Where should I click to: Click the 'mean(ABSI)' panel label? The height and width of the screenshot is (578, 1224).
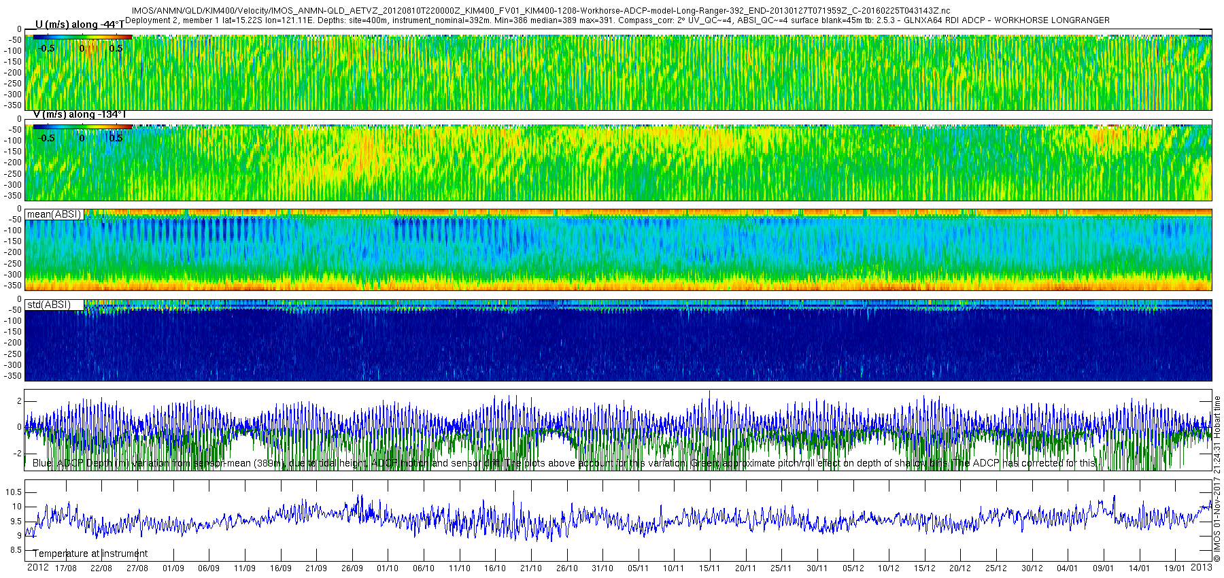pos(54,214)
